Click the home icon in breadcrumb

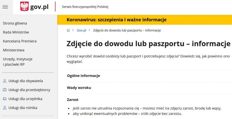click(68, 30)
